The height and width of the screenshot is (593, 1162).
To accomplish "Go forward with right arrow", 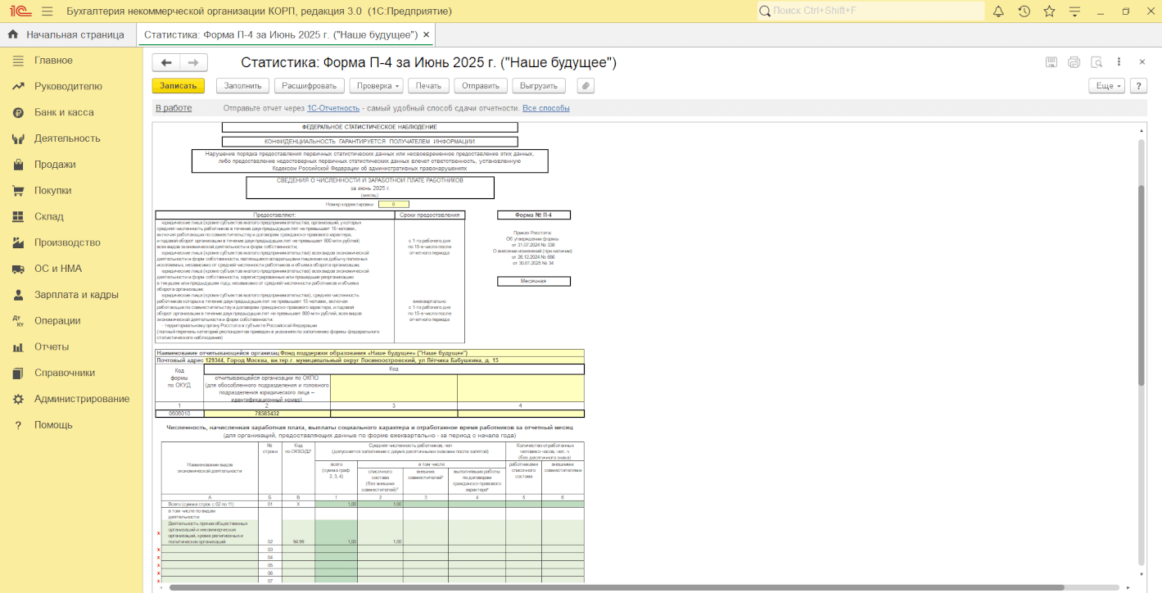I will click(x=194, y=63).
